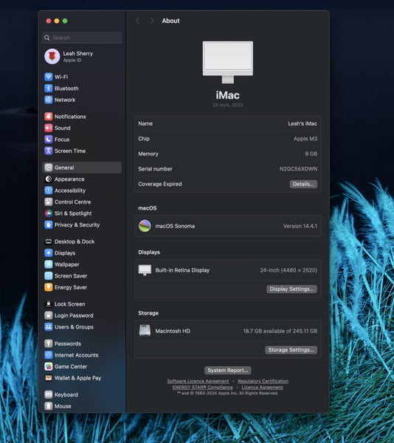Click the Macintosh HD drive icon
Screen dimensions: 394x443
[145, 331]
